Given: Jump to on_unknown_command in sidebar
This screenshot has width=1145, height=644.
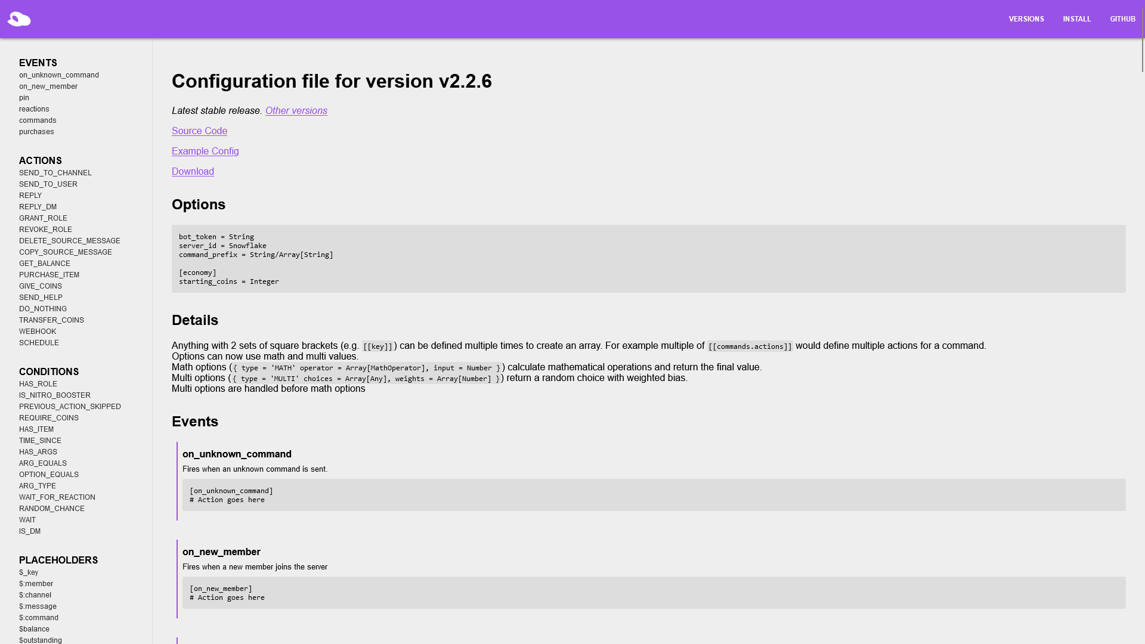Looking at the screenshot, I should [x=59, y=75].
